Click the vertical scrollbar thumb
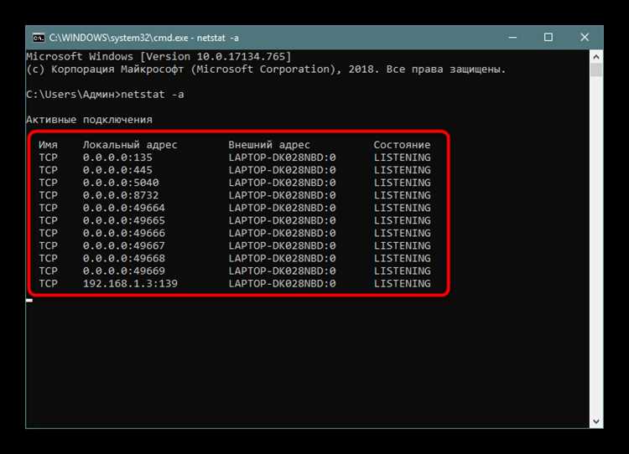This screenshot has width=629, height=454. [x=596, y=70]
